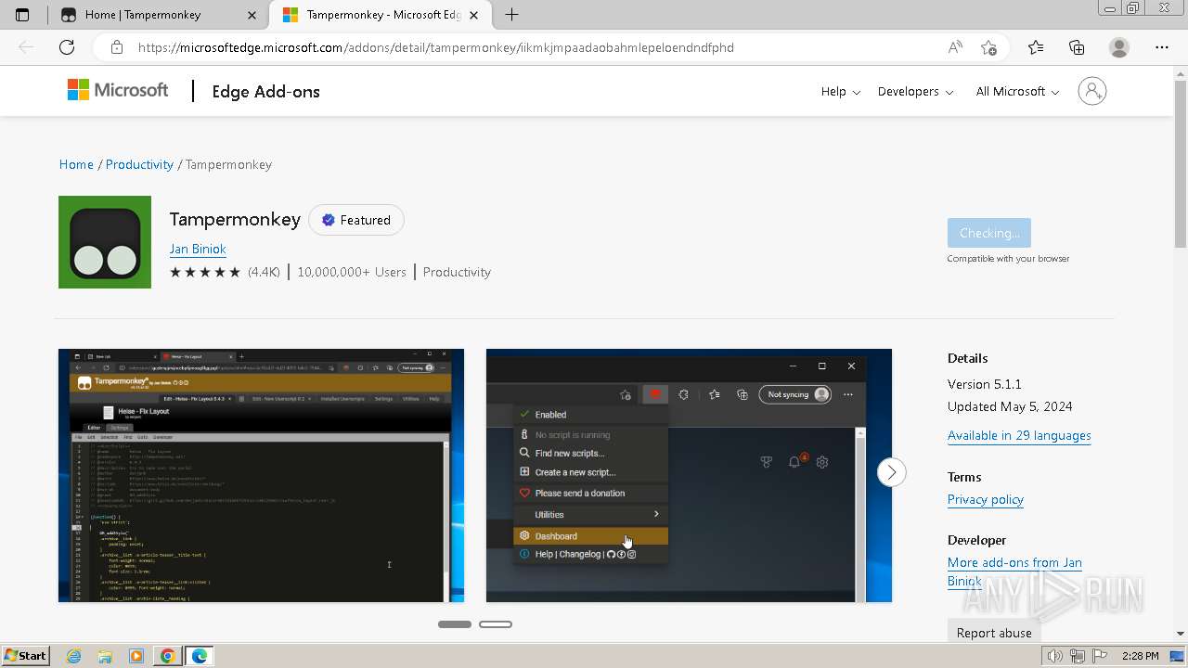Go to the Home breadcrumb link

(76, 164)
